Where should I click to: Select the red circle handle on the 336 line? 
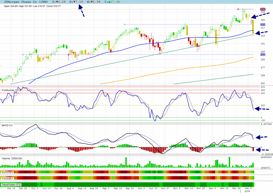[238, 9]
